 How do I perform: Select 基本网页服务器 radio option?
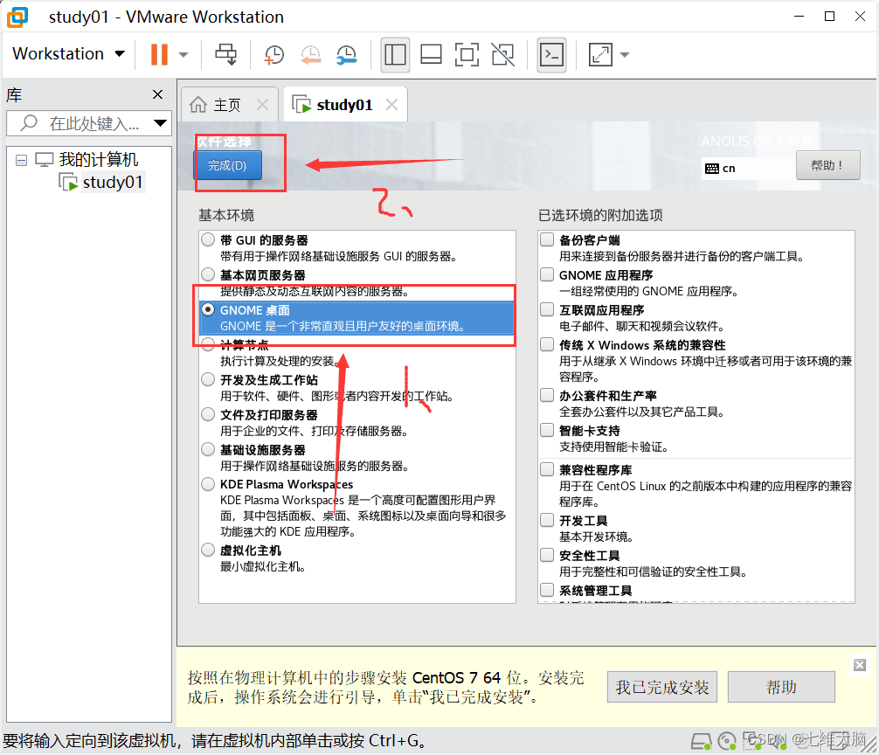coord(208,274)
